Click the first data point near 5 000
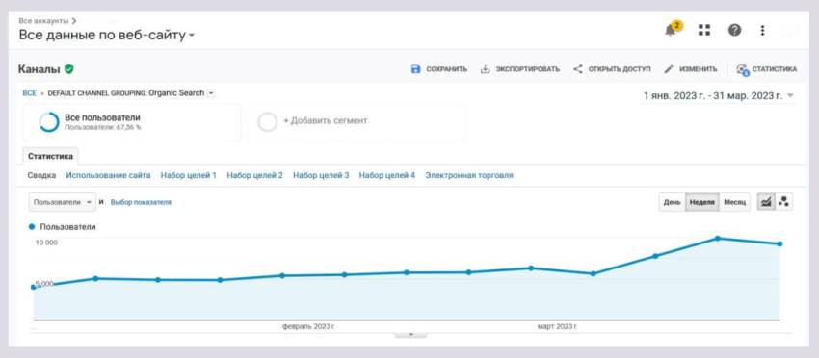 tap(34, 287)
